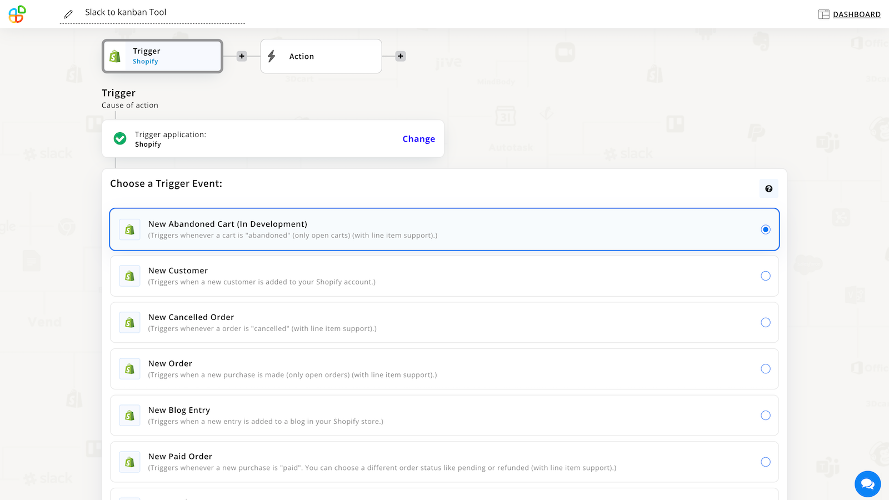Click Shopify icon in New Blog Entry row
Screen dimensions: 889x500
129,416
